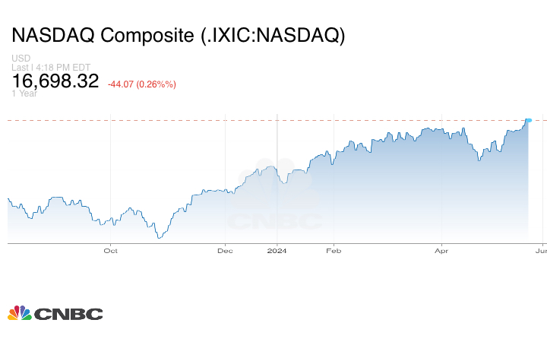Screen dimensions: 547x342
Task: Select the Apr label on time axis
Action: (x=441, y=250)
